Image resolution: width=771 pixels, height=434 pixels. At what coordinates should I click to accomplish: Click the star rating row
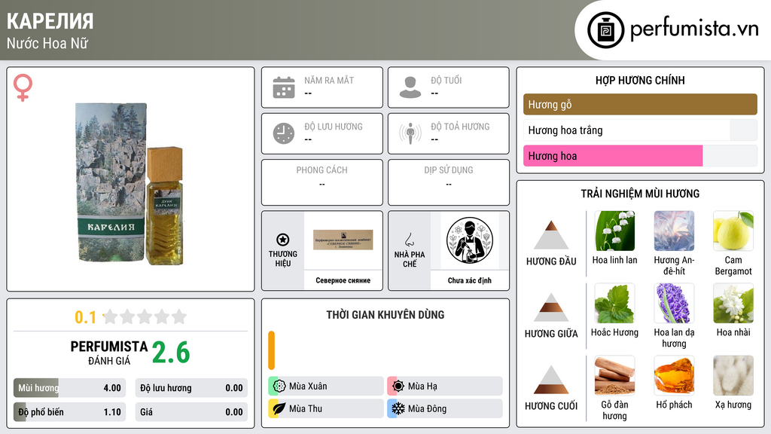(145, 316)
